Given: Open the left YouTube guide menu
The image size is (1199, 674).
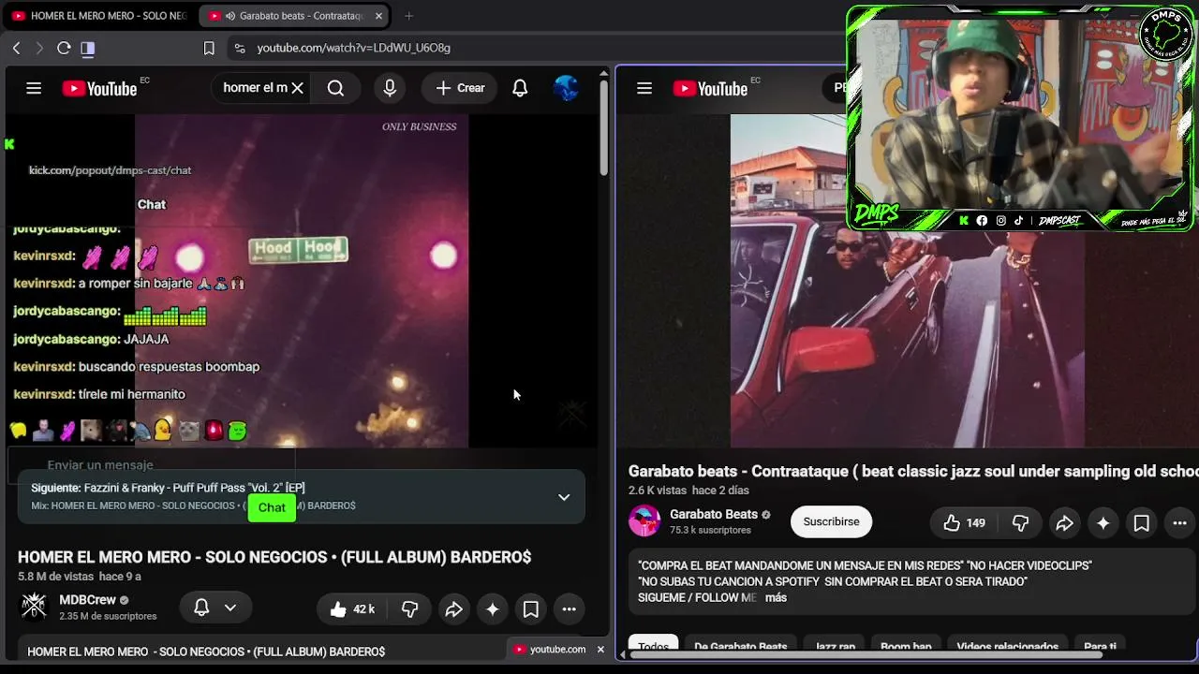Looking at the screenshot, I should pyautogui.click(x=34, y=88).
